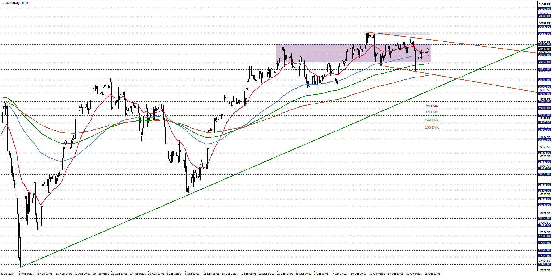Click the 20500.00 price level label
This screenshot has height=277, width=552.
coord(545,44)
